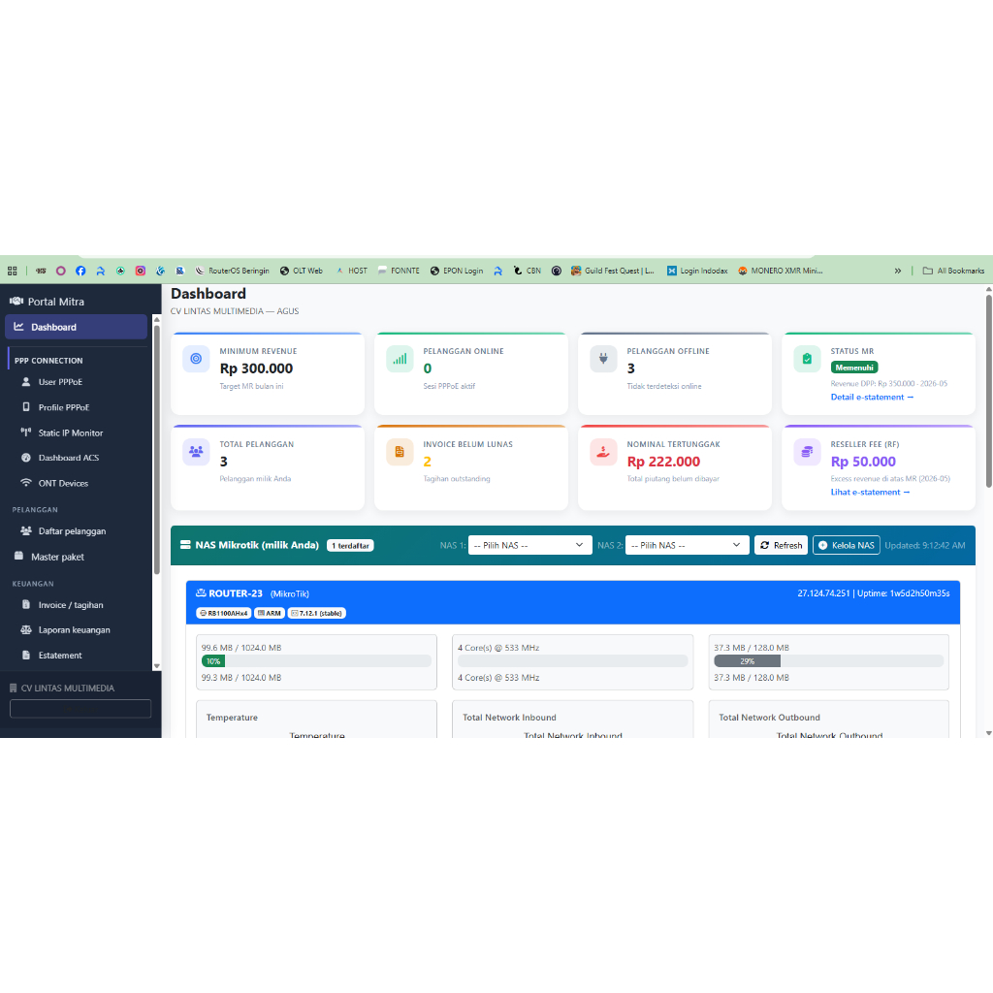Image resolution: width=993 pixels, height=993 pixels.
Task: Open the OLT Web bookmark
Action: (x=302, y=272)
